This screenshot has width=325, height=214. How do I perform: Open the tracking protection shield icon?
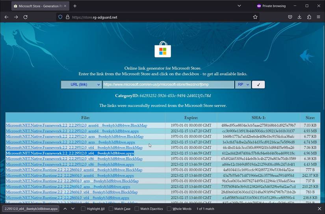tap(60, 17)
